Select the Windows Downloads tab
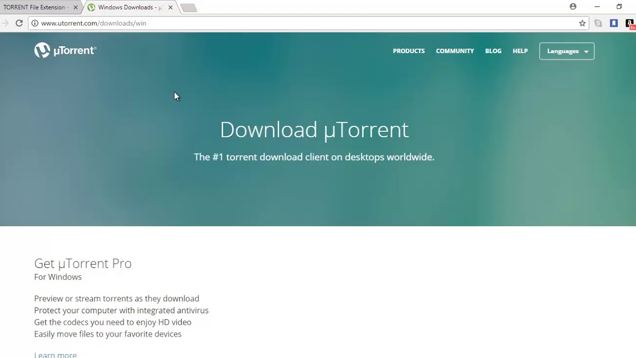 130,7
